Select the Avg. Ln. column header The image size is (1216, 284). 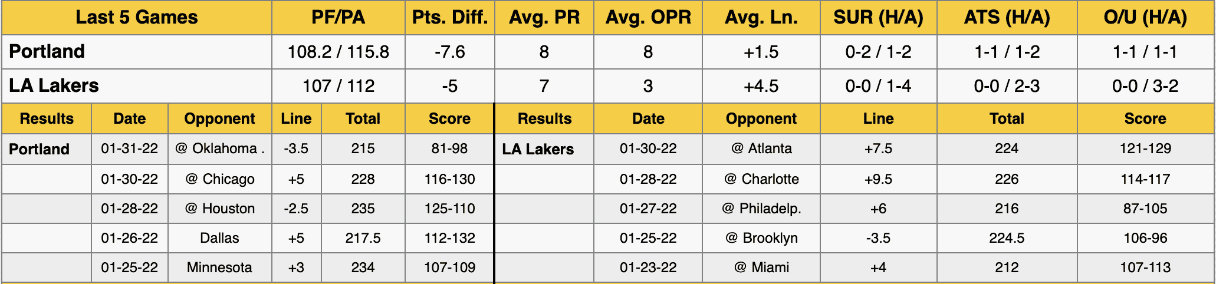(x=761, y=18)
